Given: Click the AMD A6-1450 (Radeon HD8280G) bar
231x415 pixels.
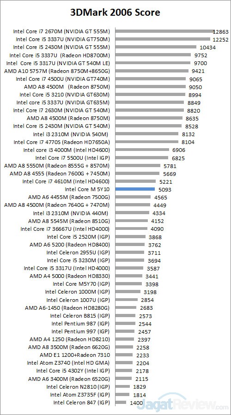Looking at the screenshot, I should 126,307.
